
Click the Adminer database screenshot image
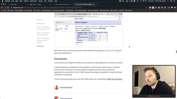[88, 30]
